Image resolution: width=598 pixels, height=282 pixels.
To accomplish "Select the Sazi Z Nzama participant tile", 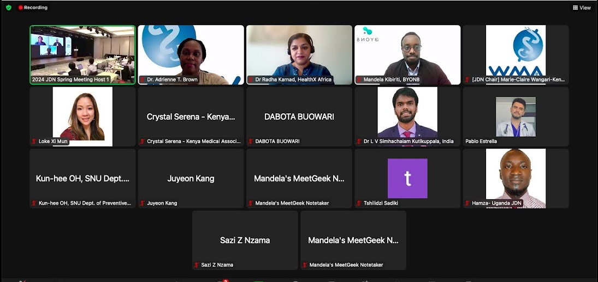I will coord(245,240).
